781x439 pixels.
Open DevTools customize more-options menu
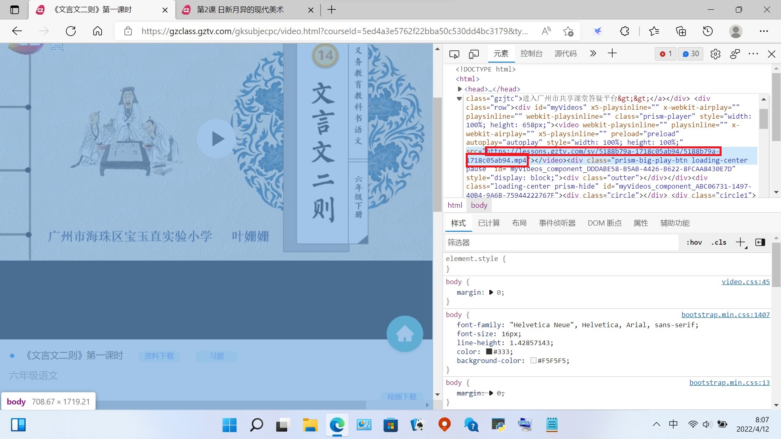(x=753, y=54)
